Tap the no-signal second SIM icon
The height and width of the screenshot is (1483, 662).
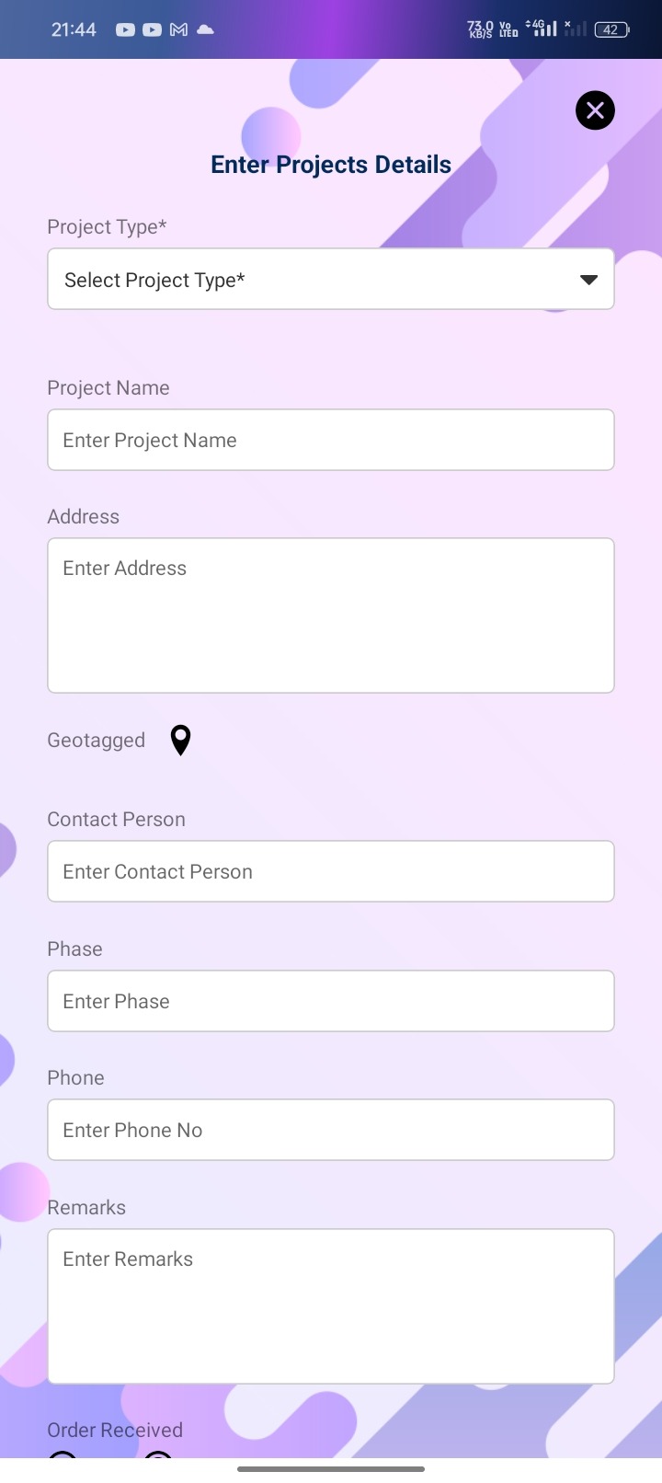(x=575, y=29)
